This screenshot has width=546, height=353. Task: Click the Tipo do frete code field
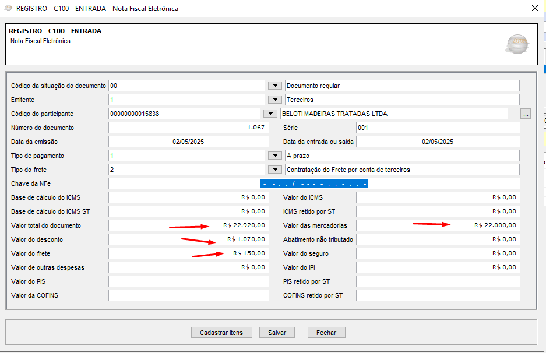pyautogui.click(x=186, y=170)
